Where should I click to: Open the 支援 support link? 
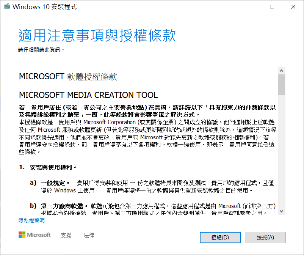click(x=66, y=235)
